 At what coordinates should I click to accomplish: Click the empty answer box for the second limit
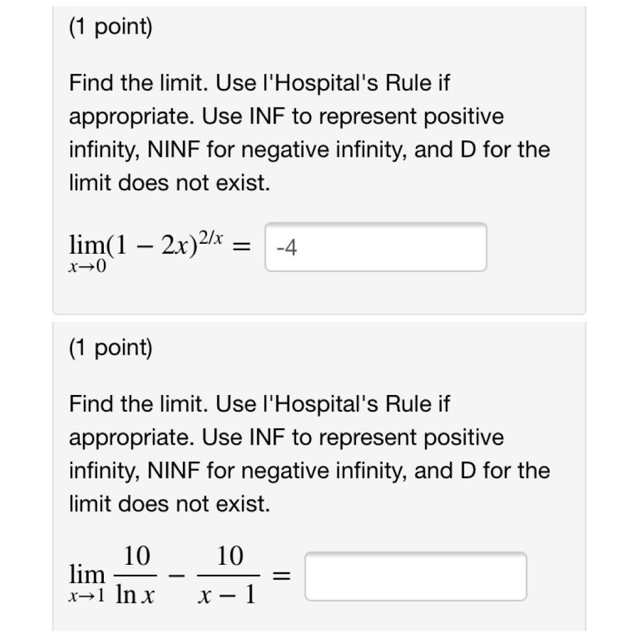(417, 578)
